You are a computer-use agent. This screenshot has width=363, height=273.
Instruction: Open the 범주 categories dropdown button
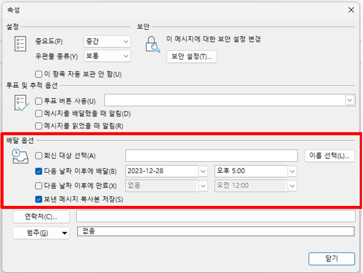click(x=41, y=233)
